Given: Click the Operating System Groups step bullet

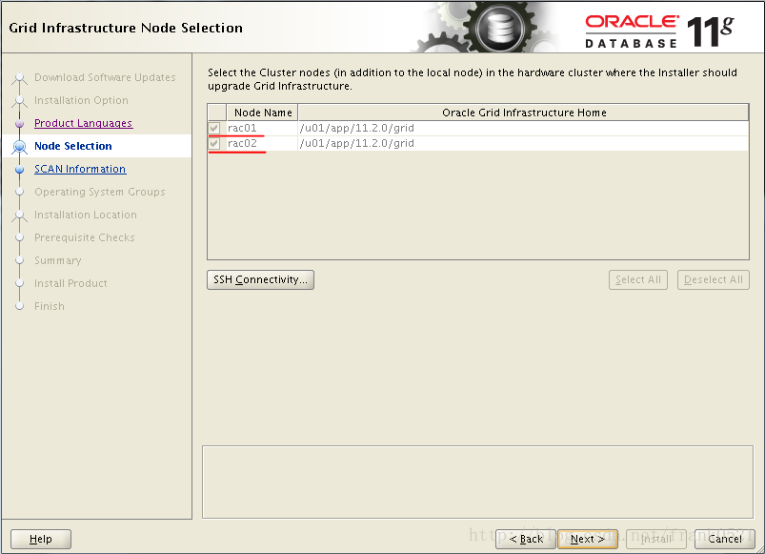Looking at the screenshot, I should 19,192.
